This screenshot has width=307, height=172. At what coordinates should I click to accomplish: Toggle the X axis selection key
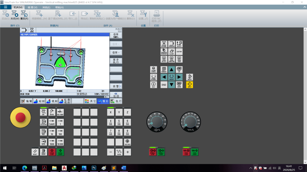pos(111,112)
